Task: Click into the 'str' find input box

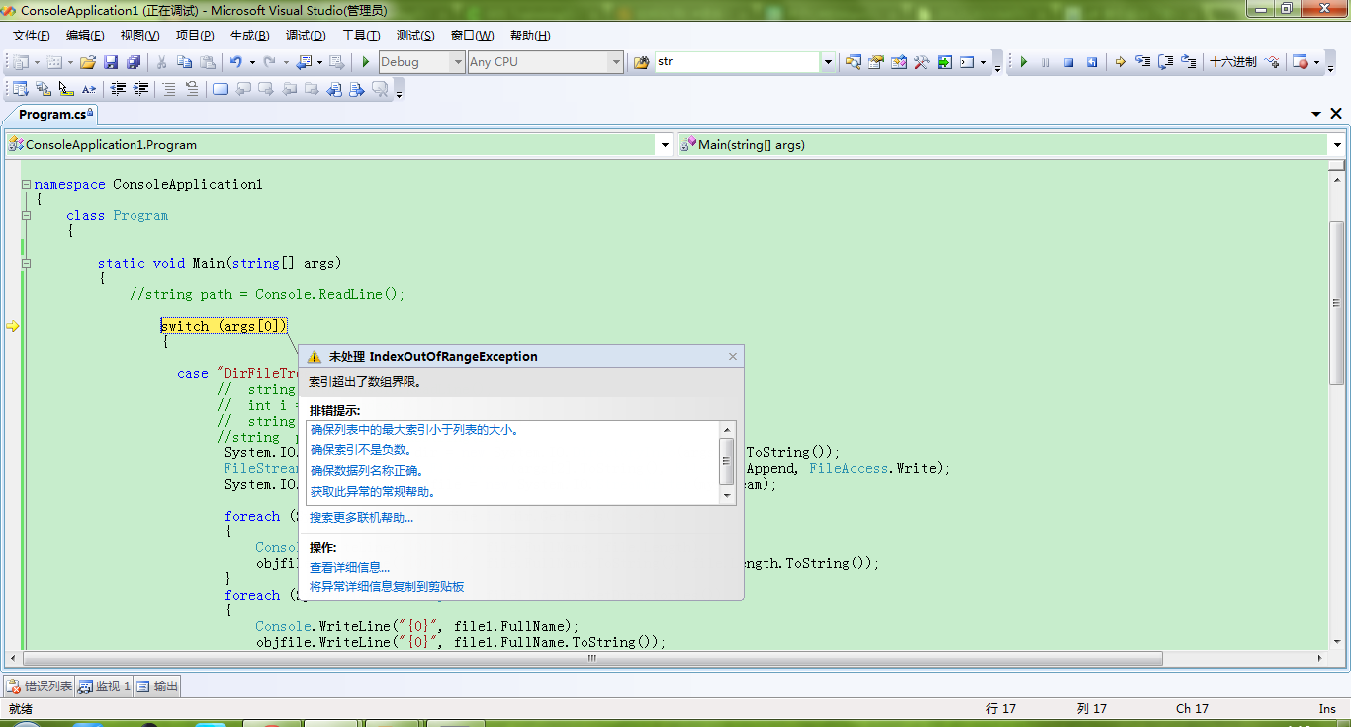Action: pos(738,62)
